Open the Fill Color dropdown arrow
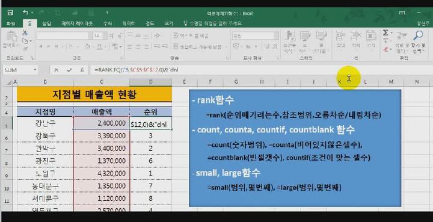This screenshot has width=433, height=222. 93,46
